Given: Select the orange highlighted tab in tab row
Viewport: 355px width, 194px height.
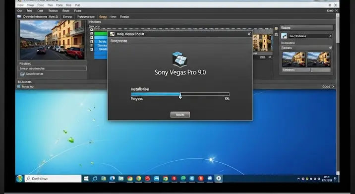Looking at the screenshot, I should (103, 16).
